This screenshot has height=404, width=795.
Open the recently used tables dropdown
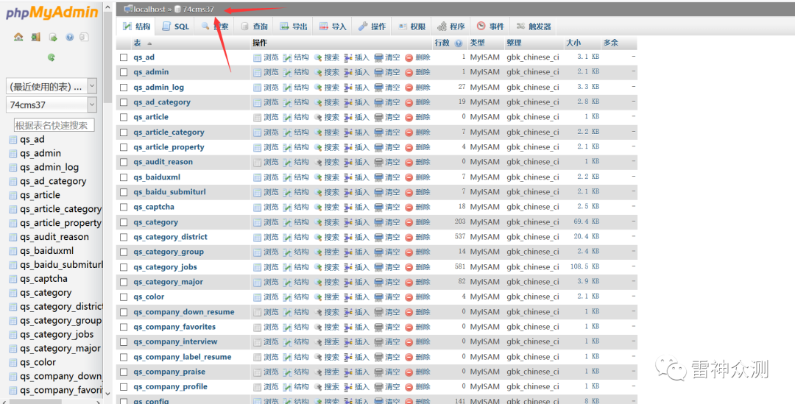click(52, 87)
